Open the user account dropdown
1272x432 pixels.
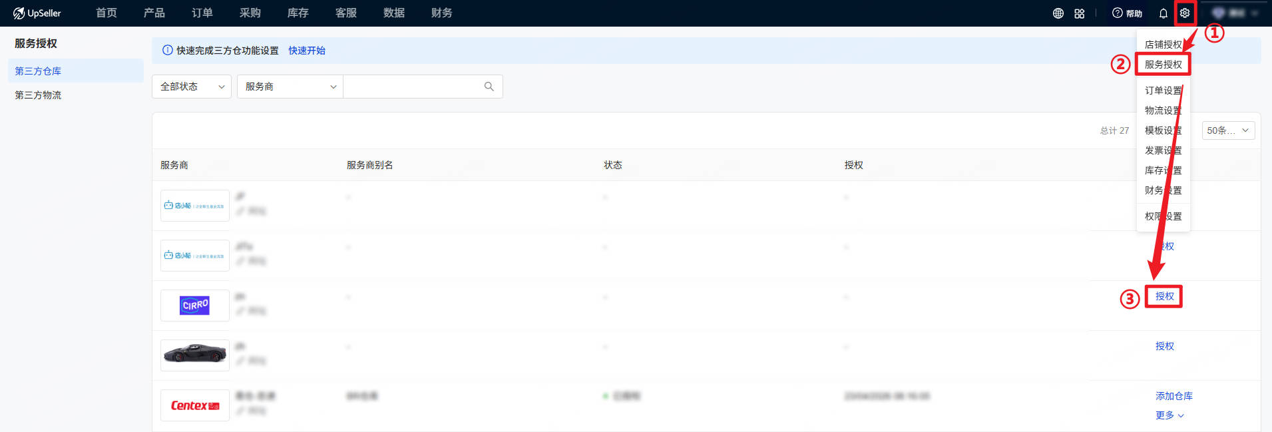point(1234,13)
